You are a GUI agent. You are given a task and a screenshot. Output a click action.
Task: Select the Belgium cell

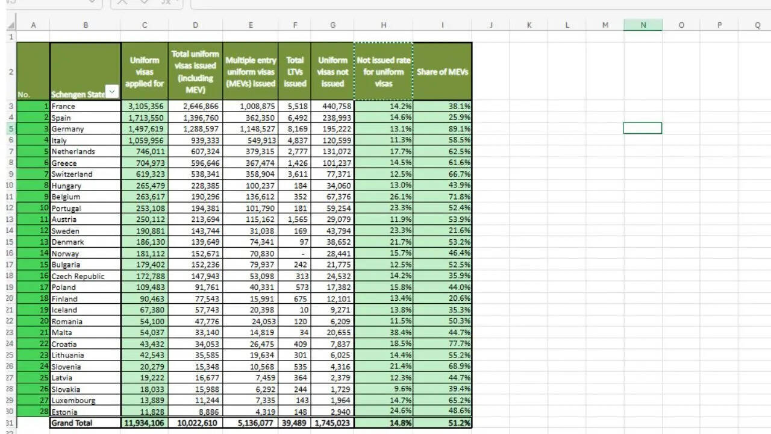coord(85,197)
